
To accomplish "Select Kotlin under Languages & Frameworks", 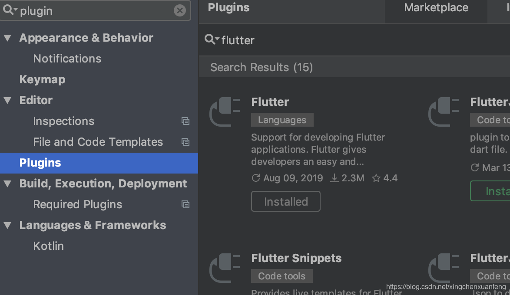I will point(48,246).
